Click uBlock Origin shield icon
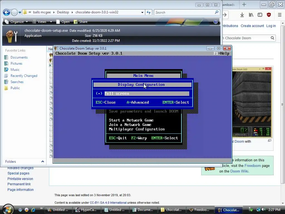The height and width of the screenshot is (214, 285). pyautogui.click(x=269, y=15)
